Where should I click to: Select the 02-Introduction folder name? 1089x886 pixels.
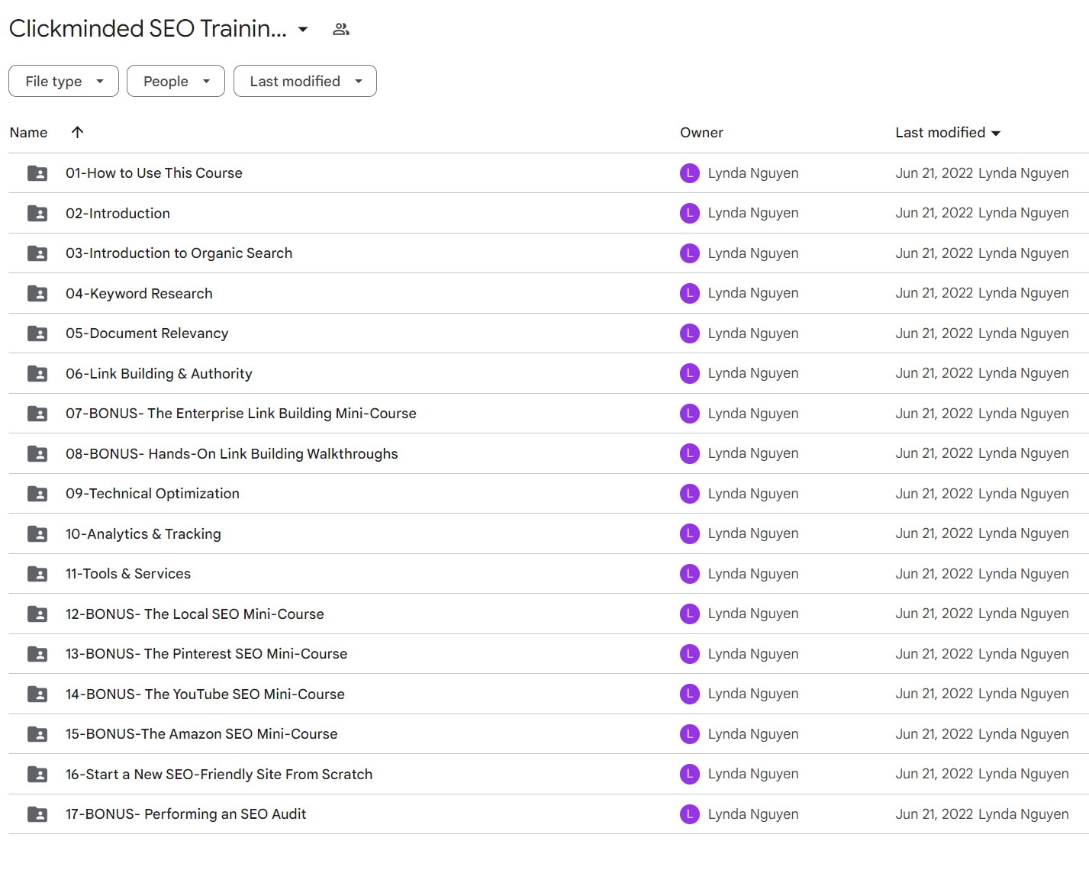(x=118, y=213)
